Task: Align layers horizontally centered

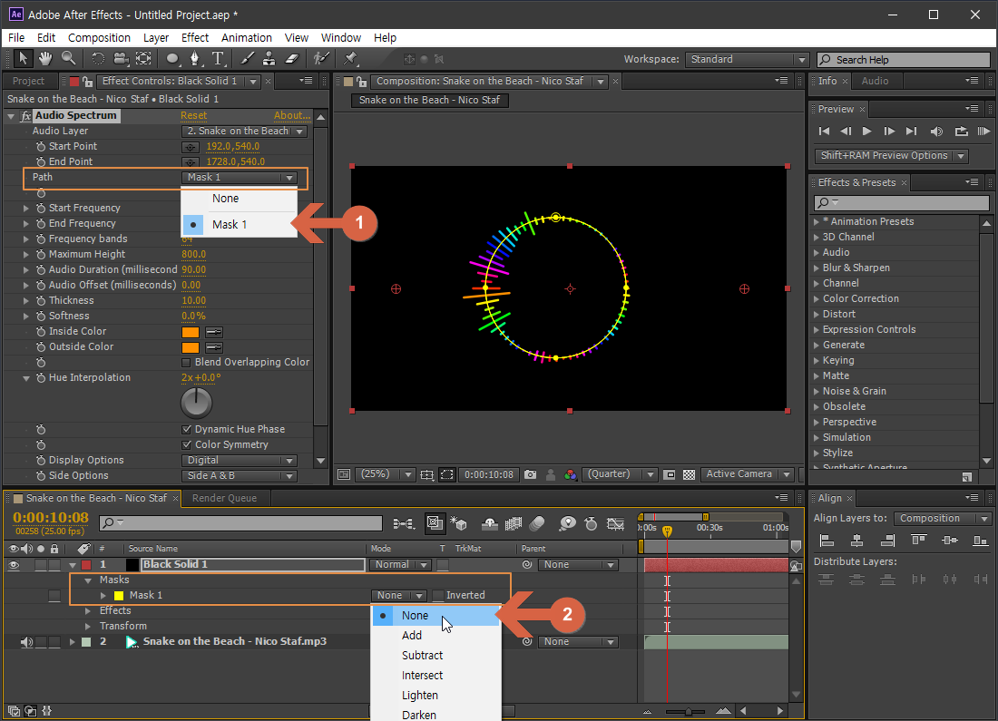Action: (x=856, y=541)
